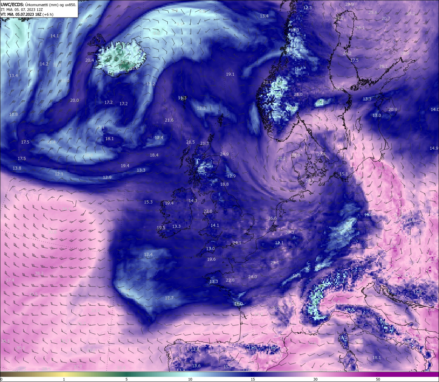Click the '1' tick on the color scale
The height and width of the screenshot is (382, 439).
point(64,379)
